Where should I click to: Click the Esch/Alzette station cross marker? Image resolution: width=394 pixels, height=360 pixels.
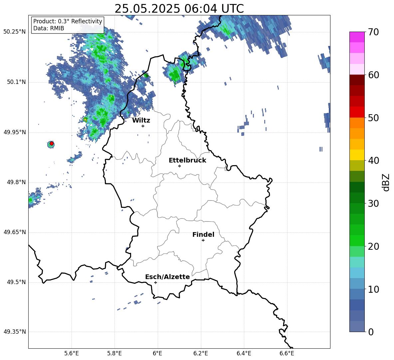(155, 282)
